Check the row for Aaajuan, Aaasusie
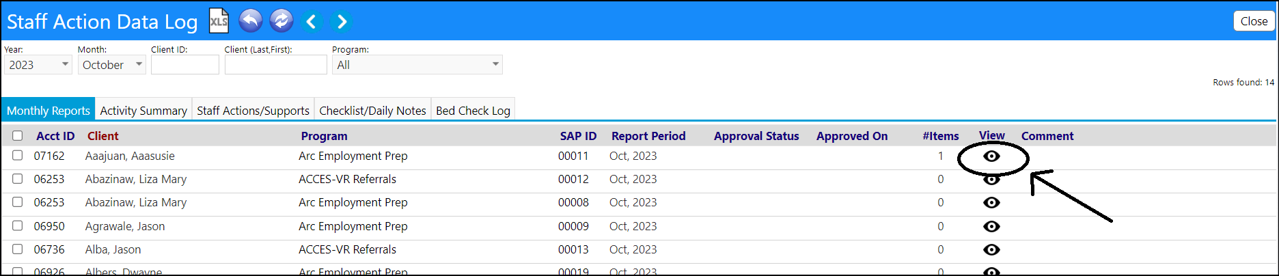This screenshot has height=276, width=1279. [x=18, y=156]
